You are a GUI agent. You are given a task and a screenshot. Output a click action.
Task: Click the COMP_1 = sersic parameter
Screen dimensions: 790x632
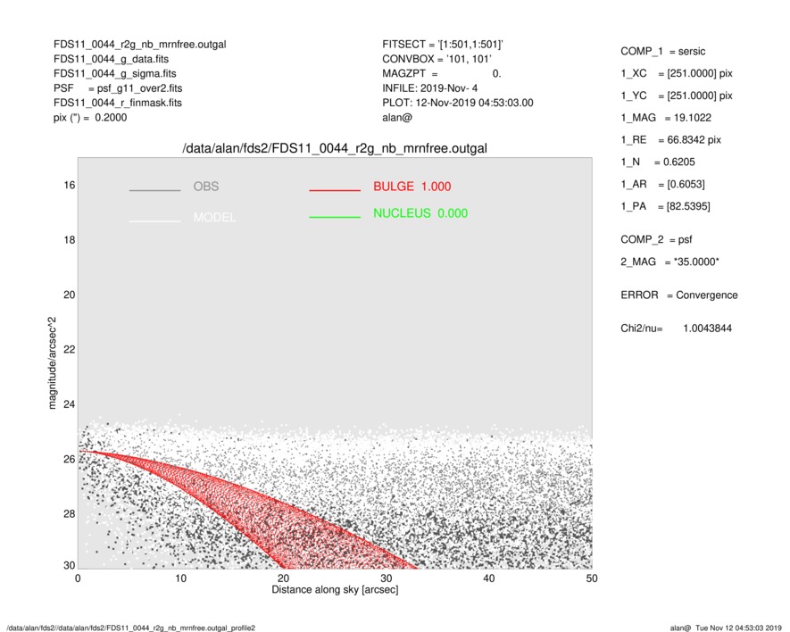663,52
